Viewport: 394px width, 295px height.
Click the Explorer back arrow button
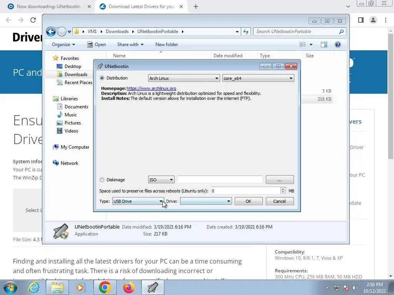51,31
